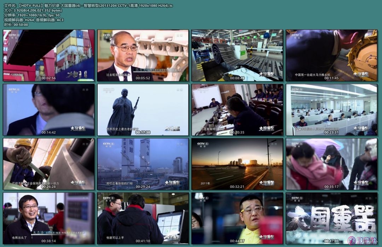Click the subtitle '中国第一台超大马力推土机'

(312, 75)
